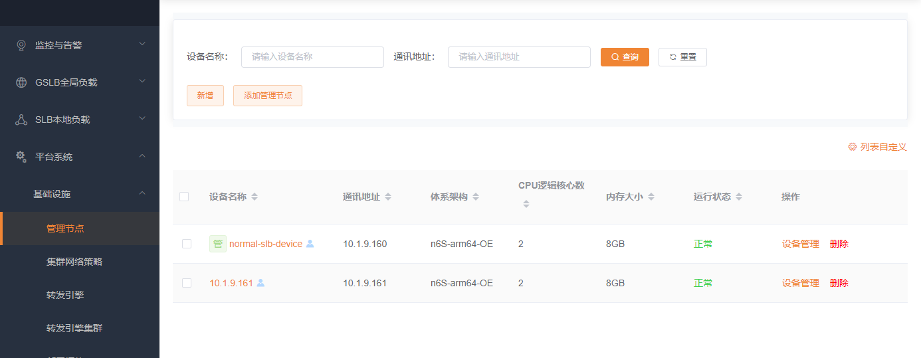Screen dimensions: 921x358
Task: Expand the 监控与告警 menu chevron
Action: [142, 45]
